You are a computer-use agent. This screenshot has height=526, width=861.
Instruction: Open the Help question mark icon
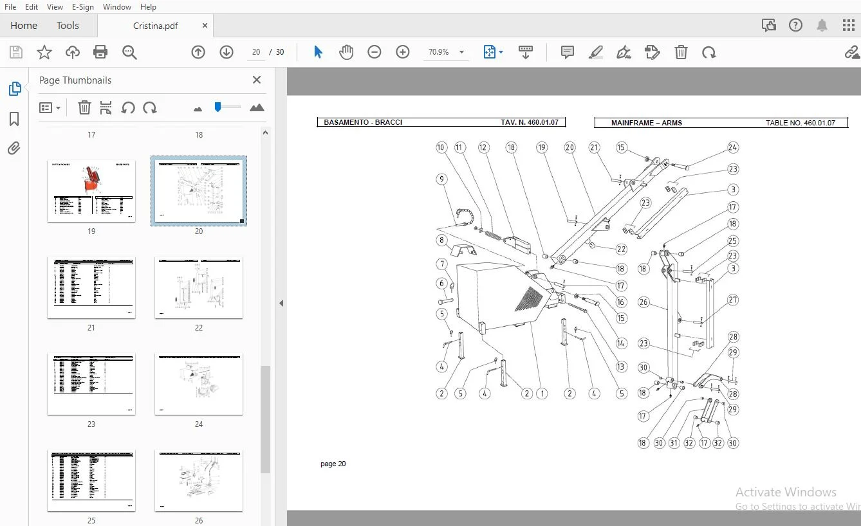796,26
